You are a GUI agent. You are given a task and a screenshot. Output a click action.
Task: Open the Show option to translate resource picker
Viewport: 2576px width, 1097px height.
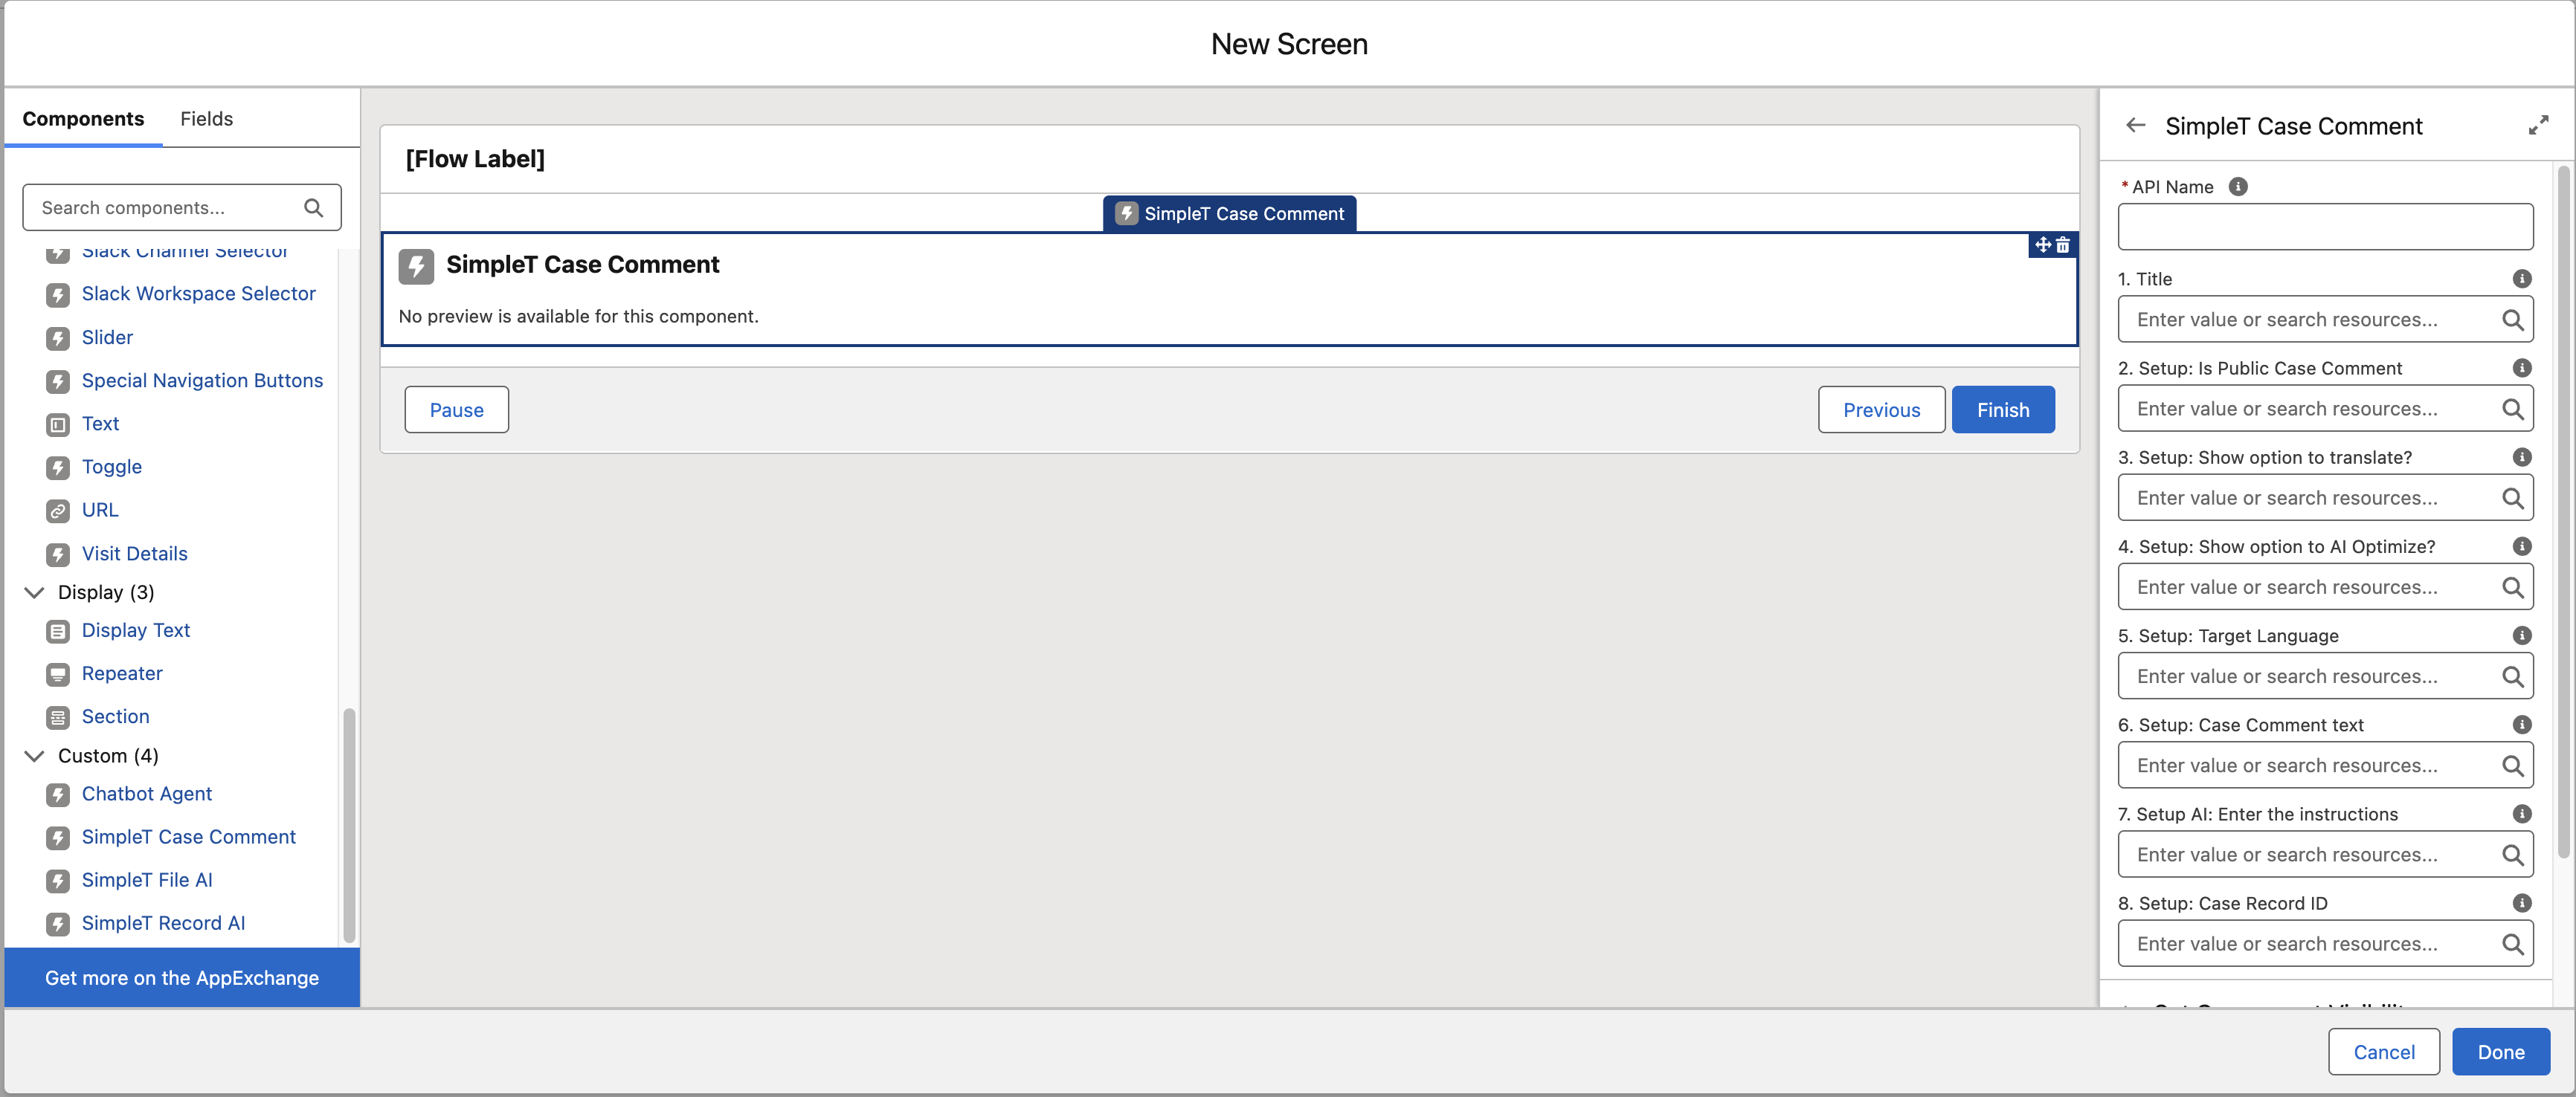click(x=2325, y=497)
